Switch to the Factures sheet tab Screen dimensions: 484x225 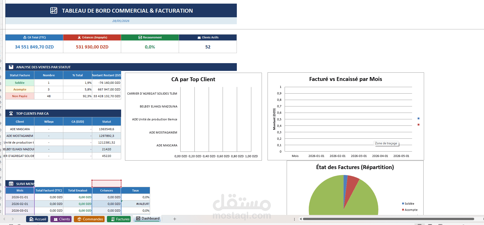tap(119, 219)
